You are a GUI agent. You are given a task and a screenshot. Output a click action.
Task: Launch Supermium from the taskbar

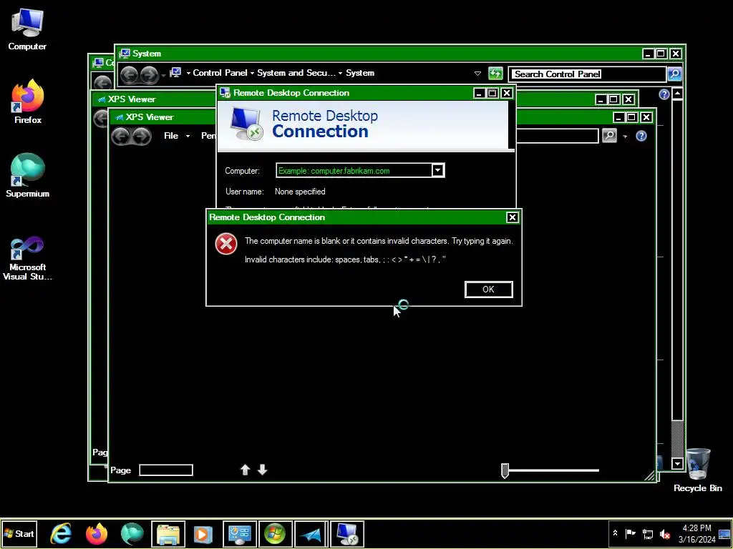[132, 534]
